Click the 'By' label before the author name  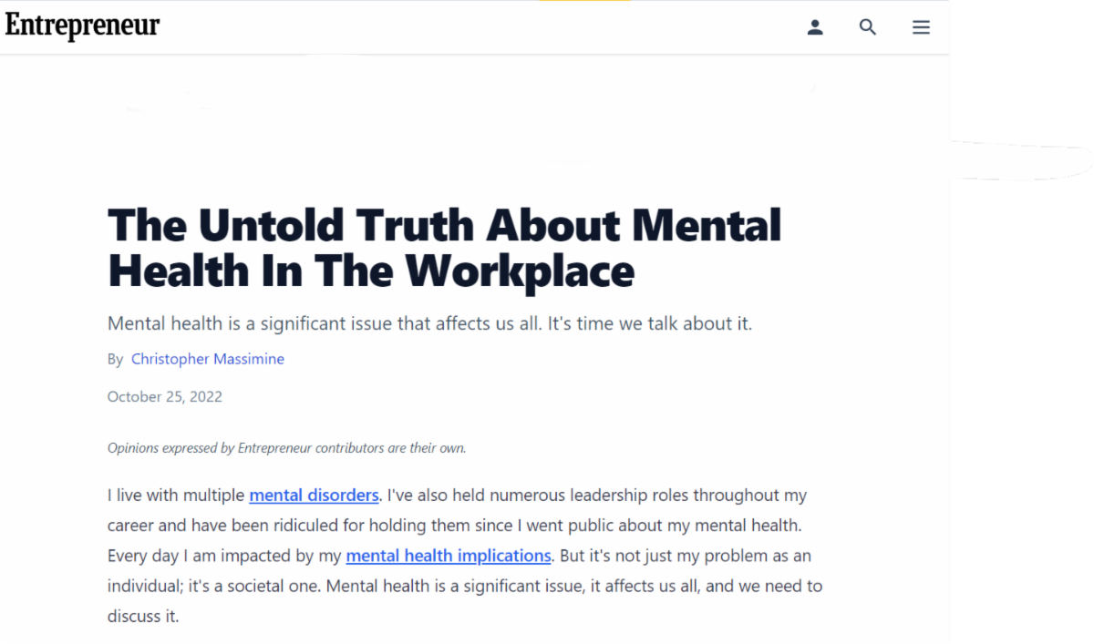(115, 359)
